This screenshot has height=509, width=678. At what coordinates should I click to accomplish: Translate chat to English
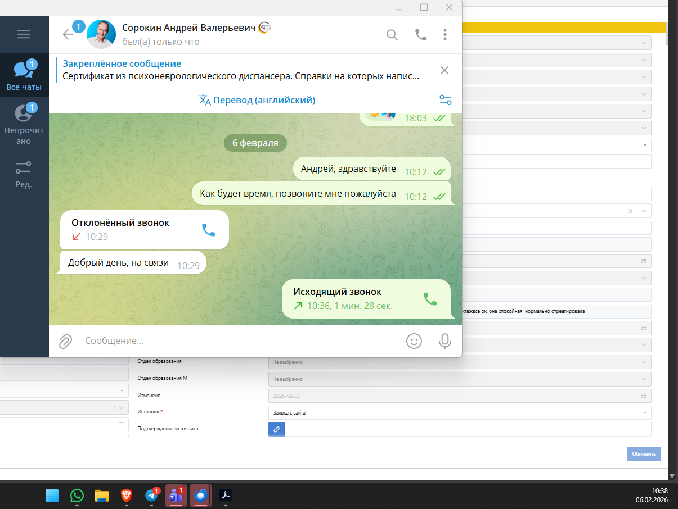point(257,100)
